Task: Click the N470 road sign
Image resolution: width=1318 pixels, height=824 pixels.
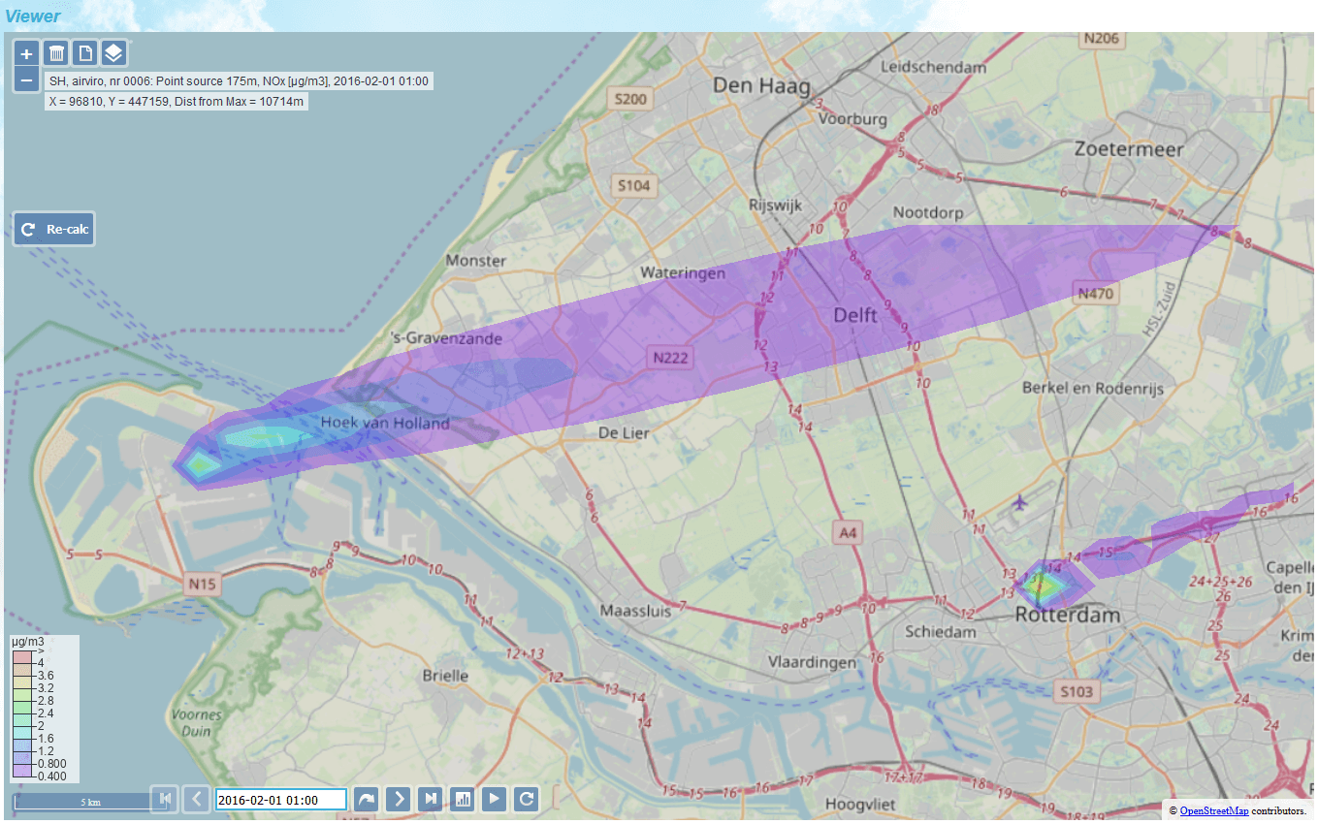Action: pyautogui.click(x=1097, y=292)
